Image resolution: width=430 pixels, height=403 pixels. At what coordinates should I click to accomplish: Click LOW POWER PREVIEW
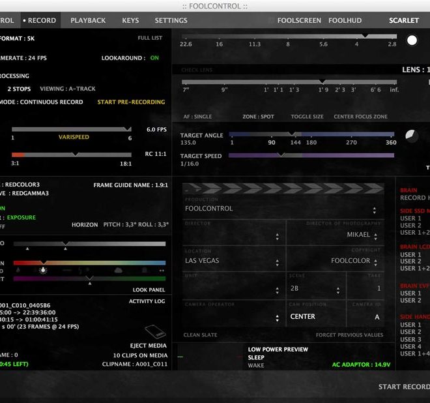(278, 349)
